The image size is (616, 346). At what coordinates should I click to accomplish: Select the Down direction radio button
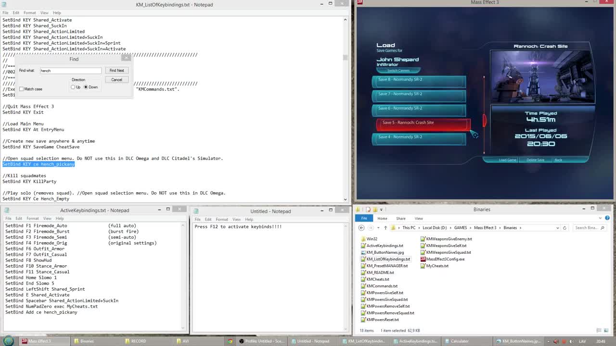point(86,87)
